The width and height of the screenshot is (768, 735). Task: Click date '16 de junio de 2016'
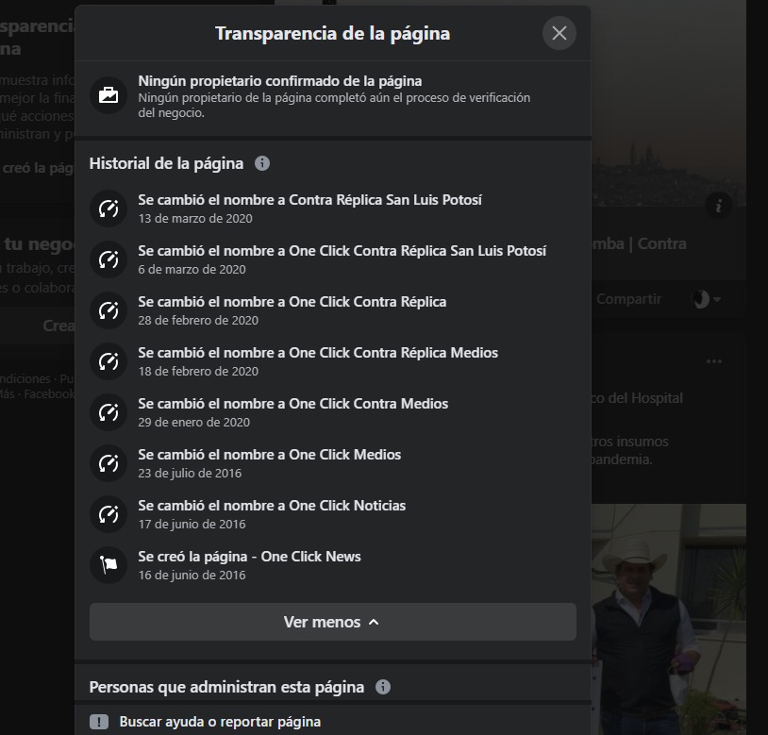click(x=192, y=575)
